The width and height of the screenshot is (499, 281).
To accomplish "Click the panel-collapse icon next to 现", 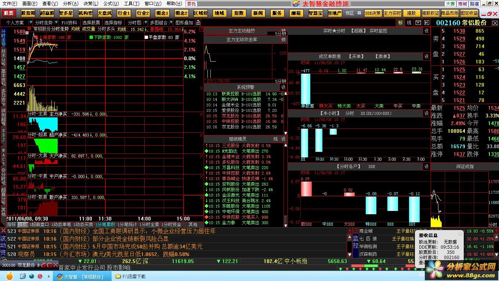I will 418,23.
